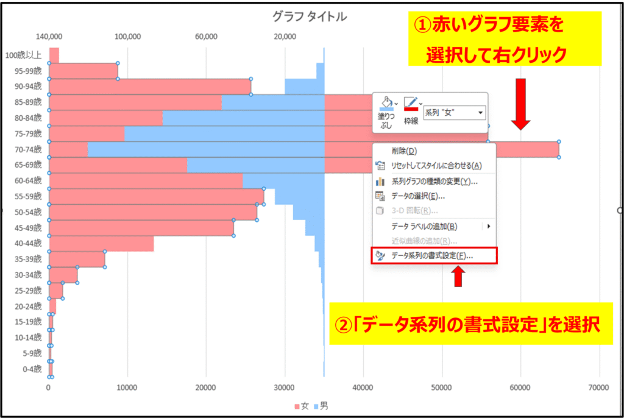The width and height of the screenshot is (624, 418).
Task: Click the データ系列の書式設定 icon
Action: pyautogui.click(x=381, y=256)
